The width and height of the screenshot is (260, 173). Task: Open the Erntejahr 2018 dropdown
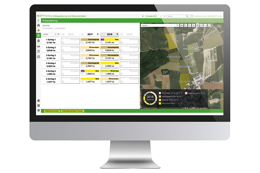[x=153, y=16]
